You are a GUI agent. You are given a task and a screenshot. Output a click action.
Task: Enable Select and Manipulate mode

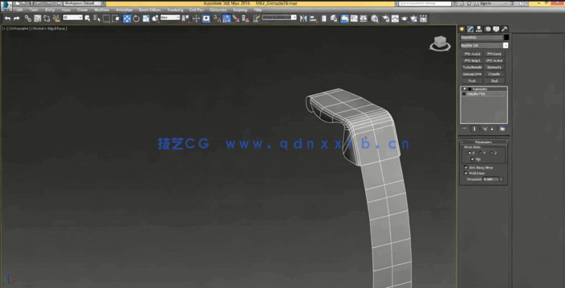(197, 18)
